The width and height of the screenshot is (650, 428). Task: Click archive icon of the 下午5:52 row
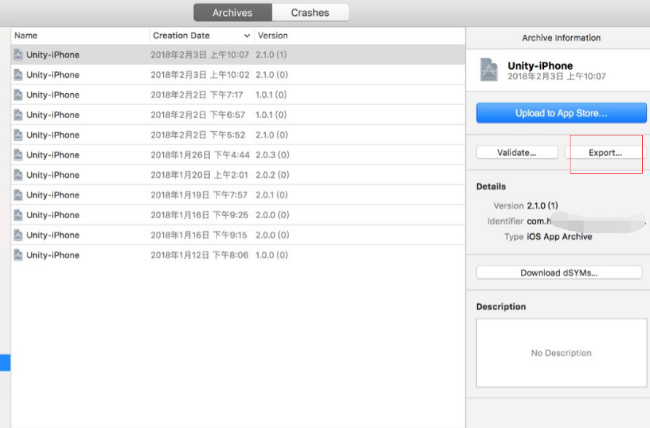coord(18,135)
